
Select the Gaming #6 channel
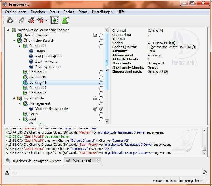click(x=38, y=93)
